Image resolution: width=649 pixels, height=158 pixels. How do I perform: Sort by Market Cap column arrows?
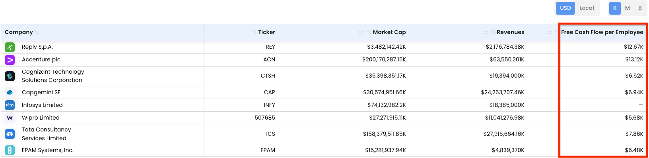click(369, 32)
